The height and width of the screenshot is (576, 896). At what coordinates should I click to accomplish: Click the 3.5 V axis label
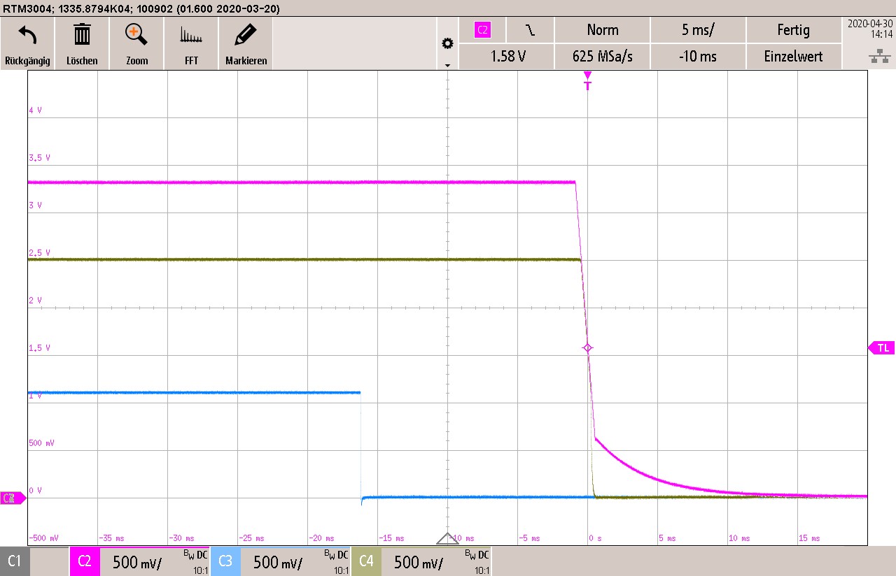click(x=39, y=158)
